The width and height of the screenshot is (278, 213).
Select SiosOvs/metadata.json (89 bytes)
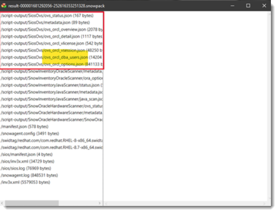45,23
